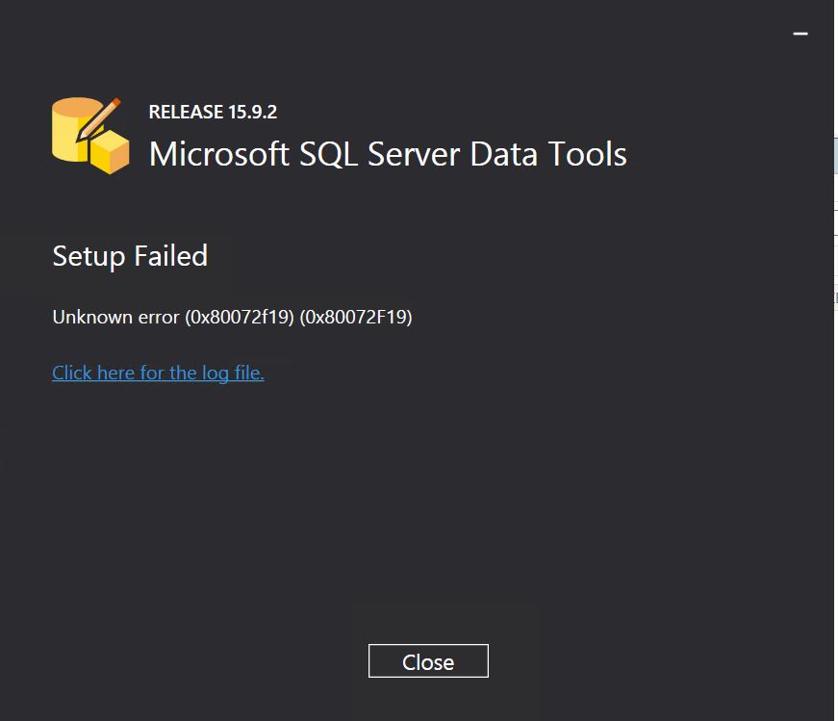Click the yellow cube in the logo
The height and width of the screenshot is (721, 838).
tap(111, 154)
